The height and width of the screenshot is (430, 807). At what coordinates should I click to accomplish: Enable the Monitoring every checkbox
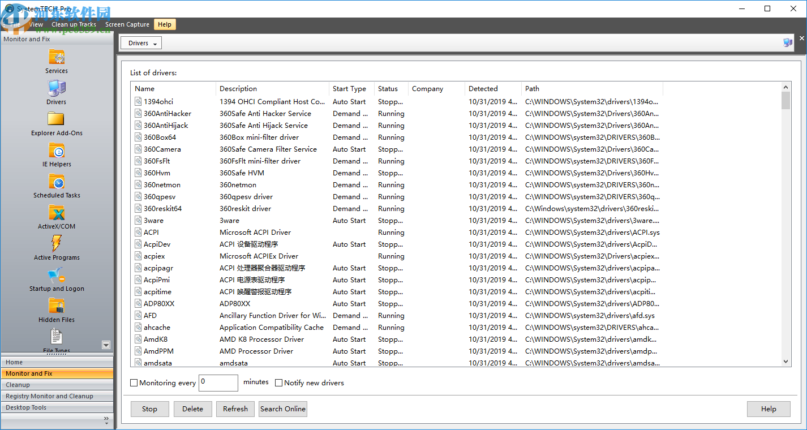134,382
